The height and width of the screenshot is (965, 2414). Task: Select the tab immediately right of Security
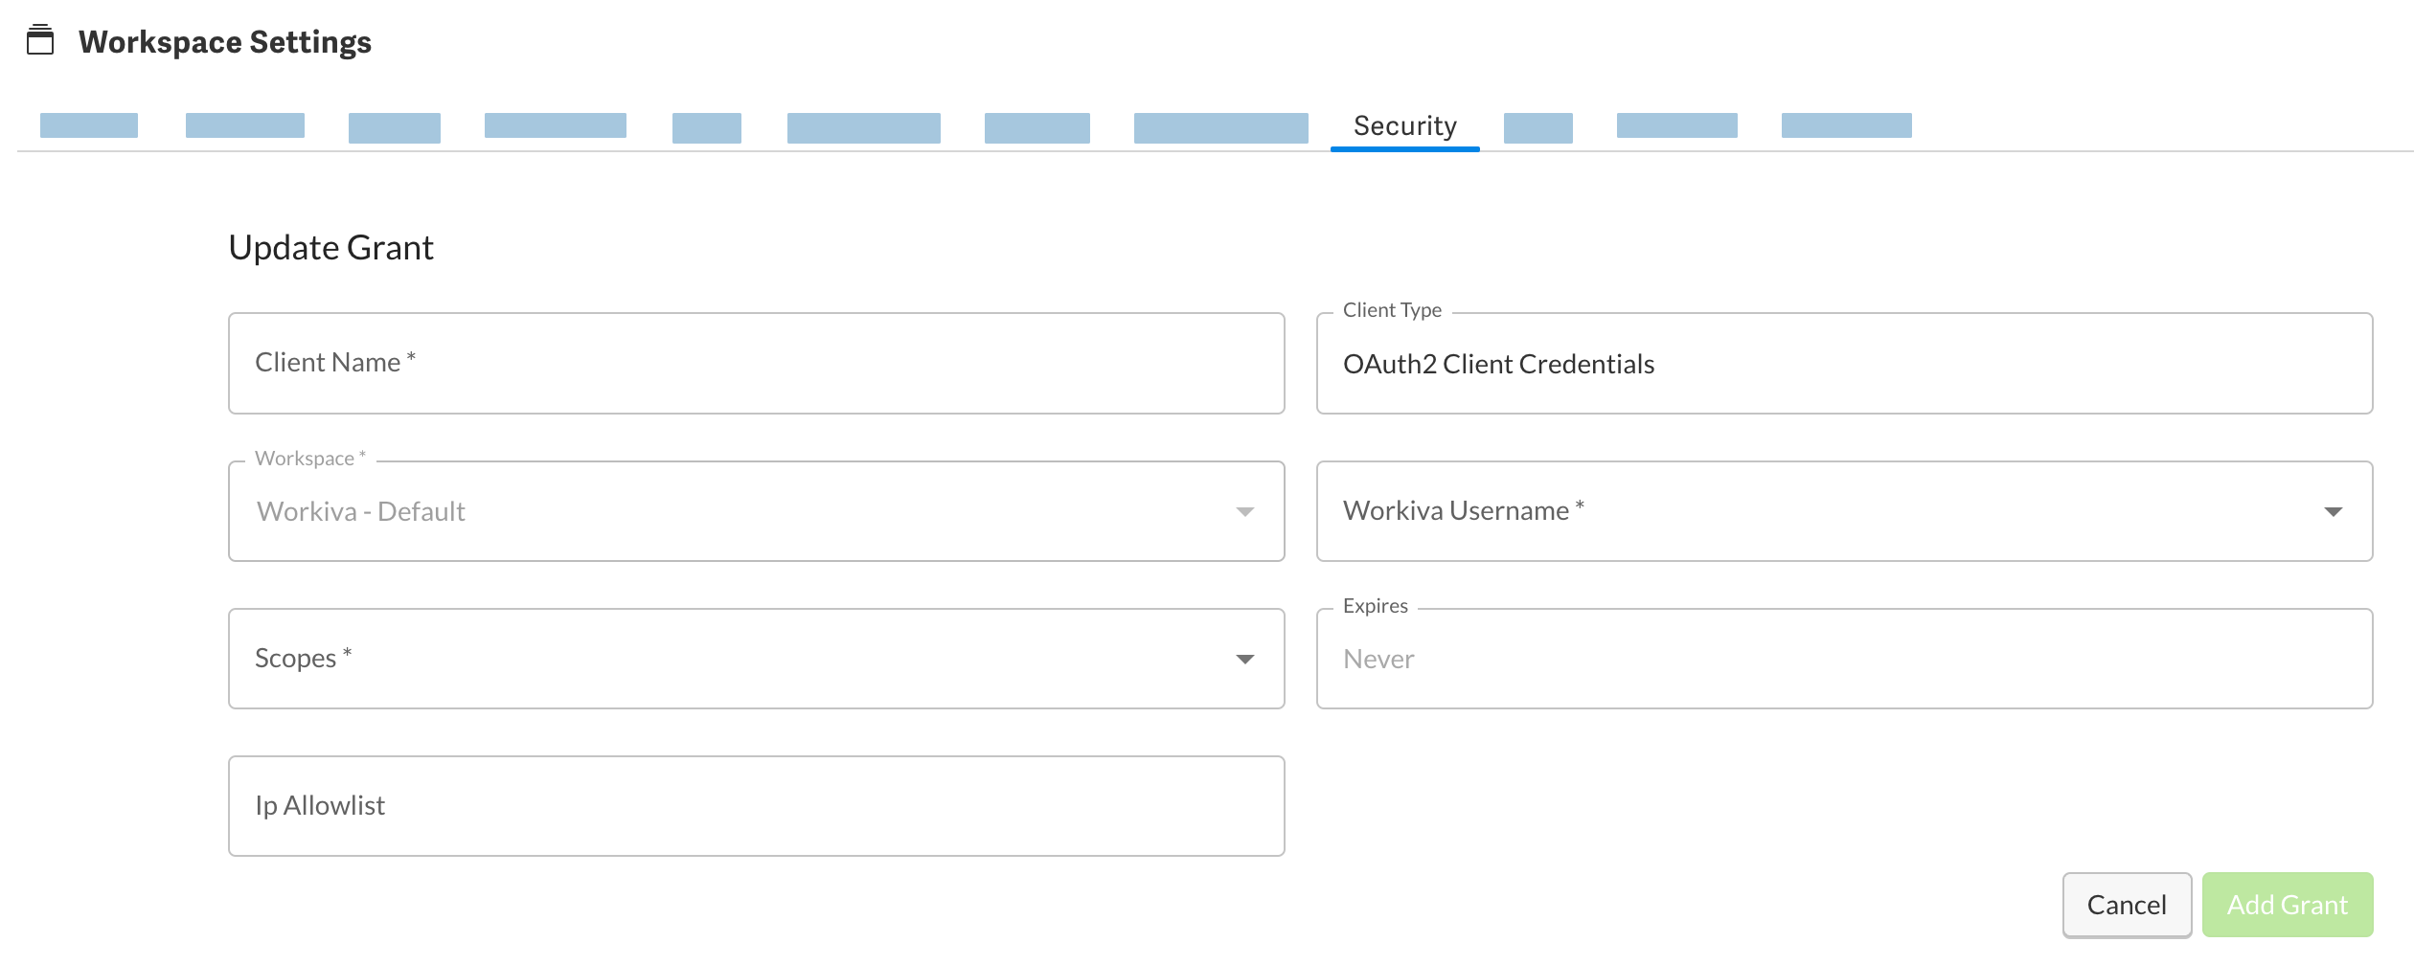tap(1537, 124)
